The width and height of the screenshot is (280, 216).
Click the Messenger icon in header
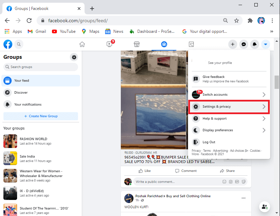243,44
